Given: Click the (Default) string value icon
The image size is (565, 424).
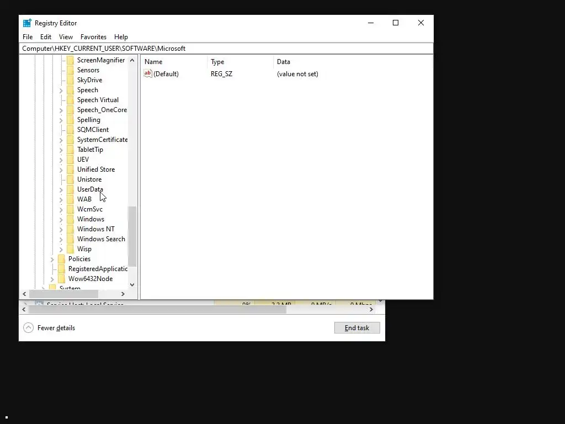Looking at the screenshot, I should coord(148,73).
